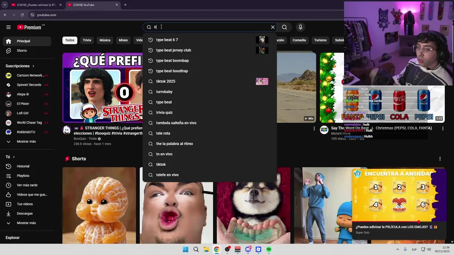The width and height of the screenshot is (454, 255).
Task: Open Discord from the taskbar
Action: (248, 249)
